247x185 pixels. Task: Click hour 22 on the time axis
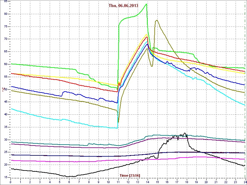pyautogui.click(x=226, y=182)
